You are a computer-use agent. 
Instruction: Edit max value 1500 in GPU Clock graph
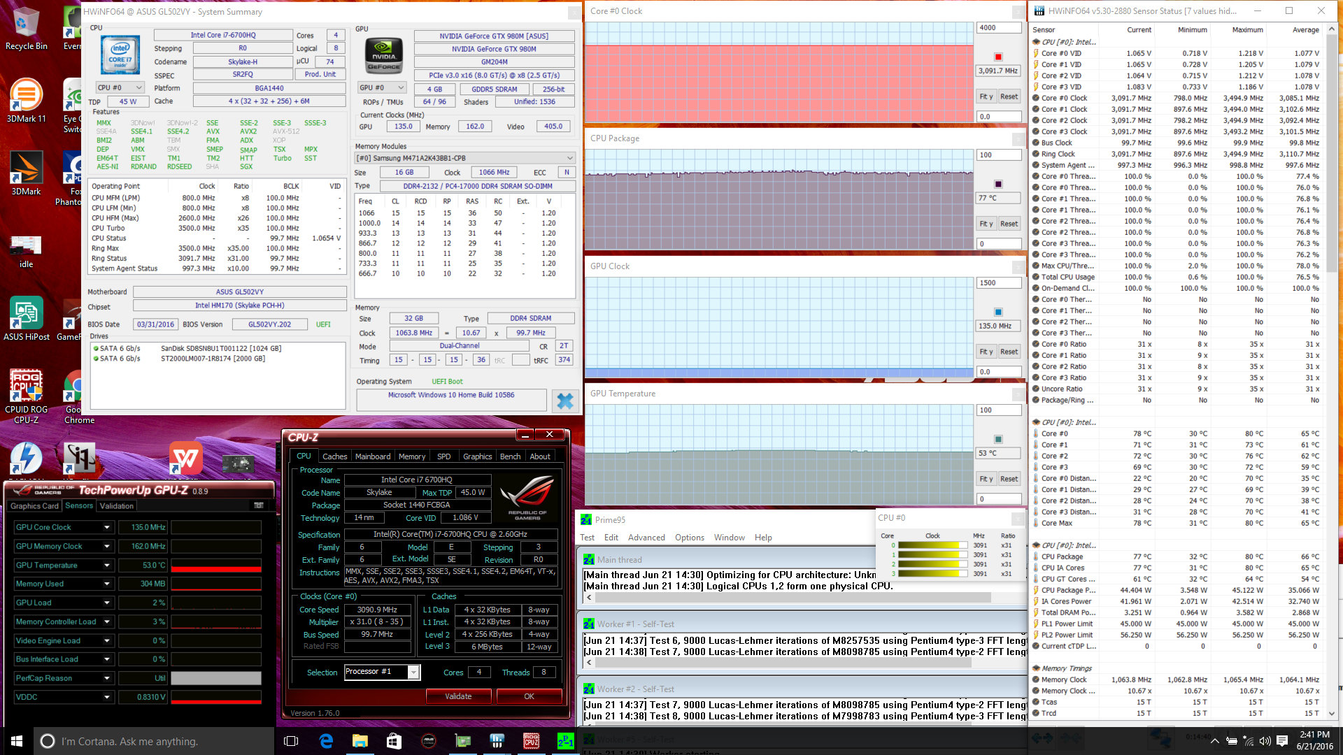coord(998,283)
